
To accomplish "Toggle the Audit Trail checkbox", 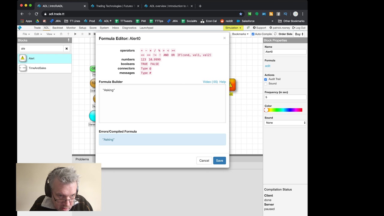I will click(266, 79).
